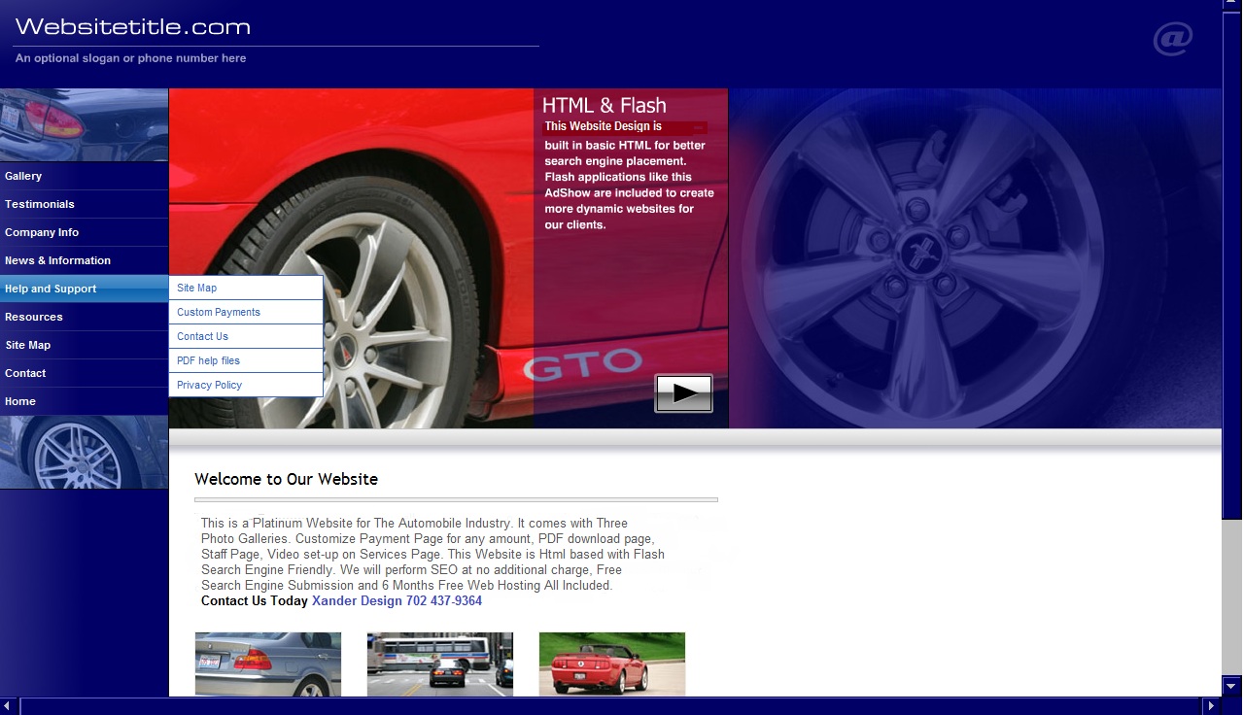1244x715 pixels.
Task: Click the Welcome to Our Website heading
Action: point(286,479)
